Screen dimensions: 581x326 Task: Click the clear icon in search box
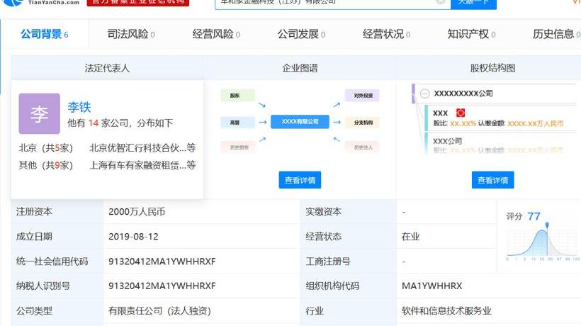point(441,2)
